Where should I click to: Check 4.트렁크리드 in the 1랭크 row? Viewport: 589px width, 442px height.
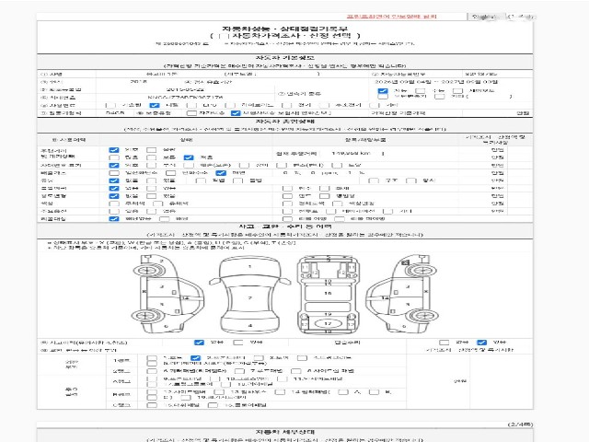(x=302, y=358)
